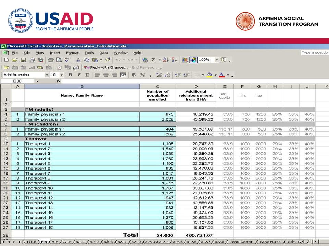This screenshot has height=246, width=329.
Task: Open the AutoSum dropdown arrow
Action: tap(159, 60)
